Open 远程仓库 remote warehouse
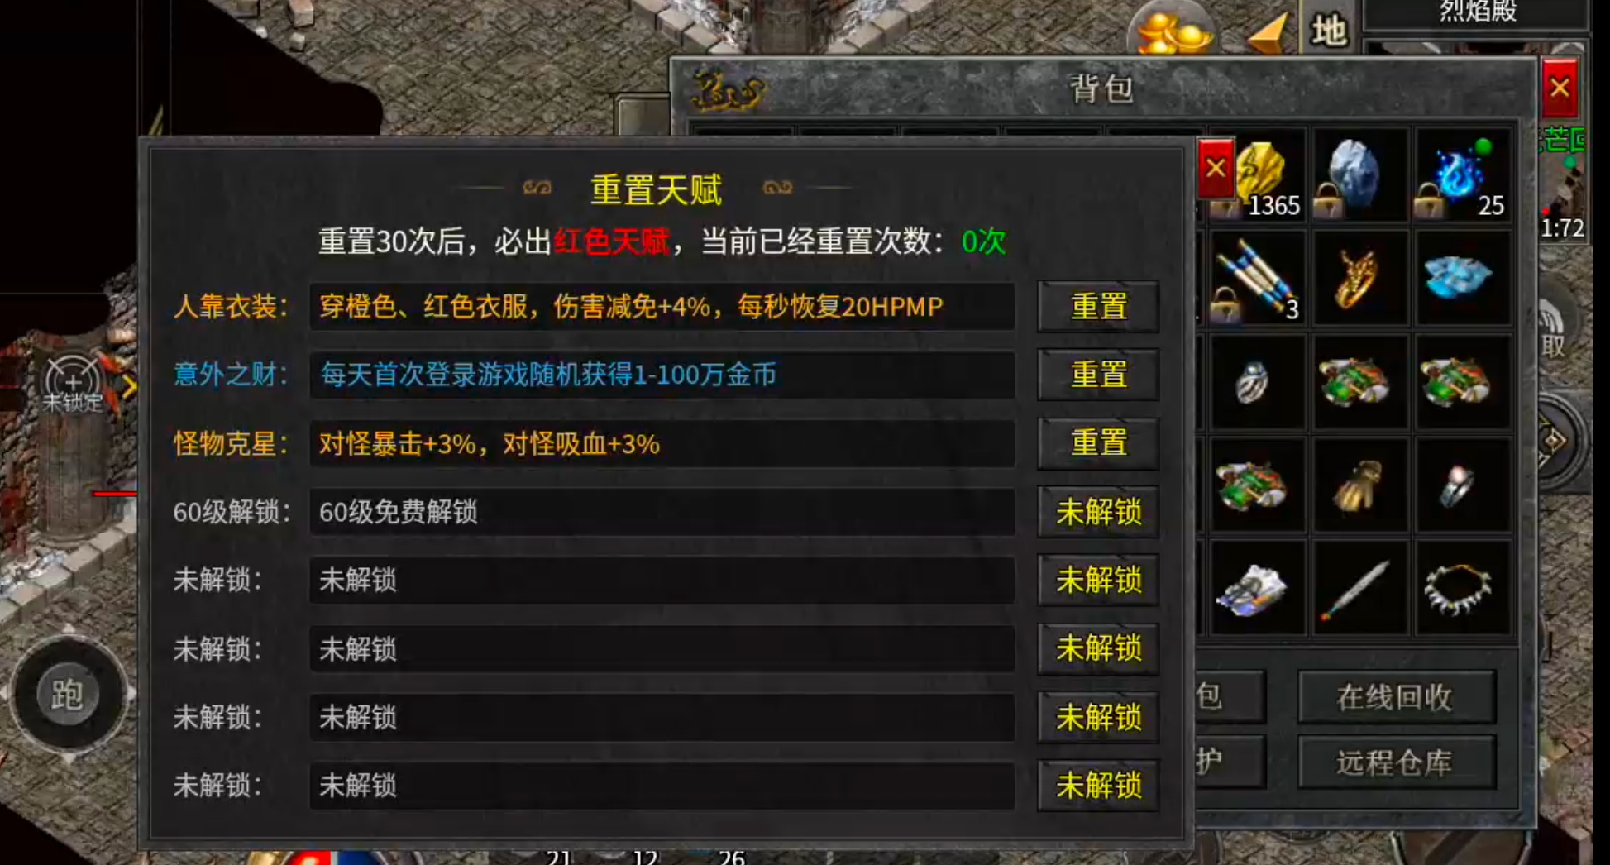 [x=1396, y=762]
